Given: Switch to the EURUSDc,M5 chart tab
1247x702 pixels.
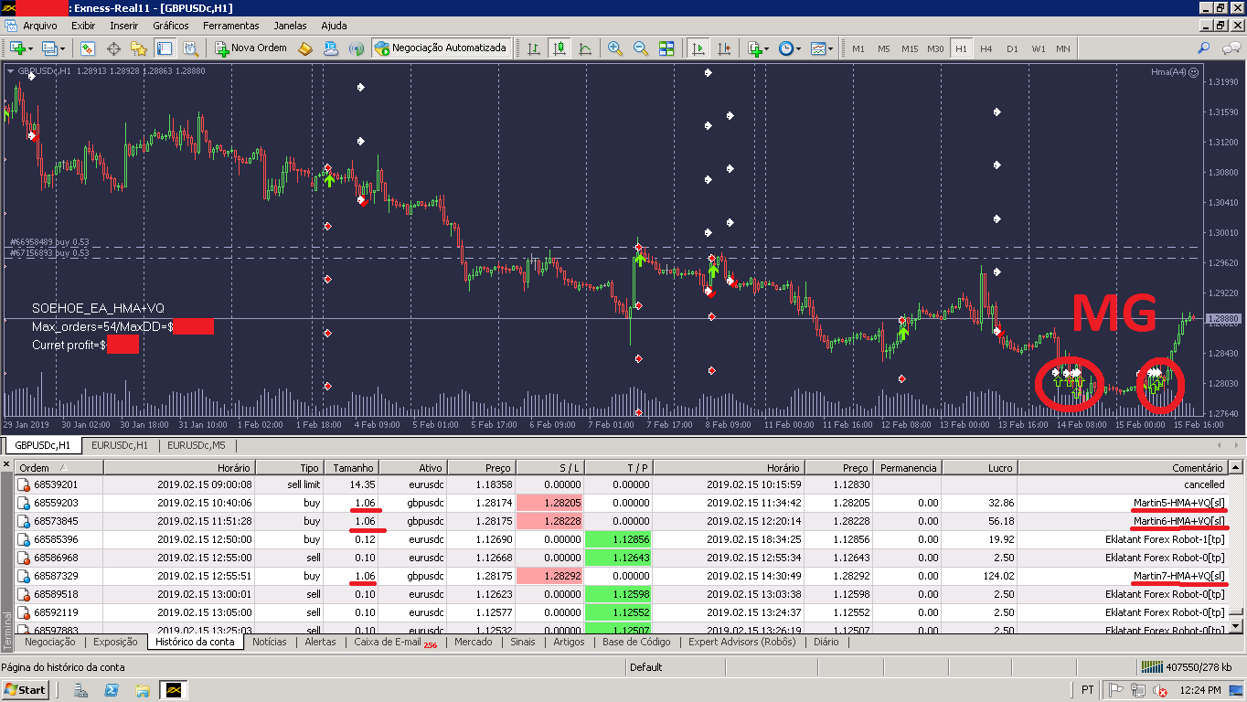Looking at the screenshot, I should [x=197, y=445].
